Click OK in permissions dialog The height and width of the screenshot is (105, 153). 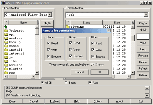pyautogui.click(x=100, y=72)
